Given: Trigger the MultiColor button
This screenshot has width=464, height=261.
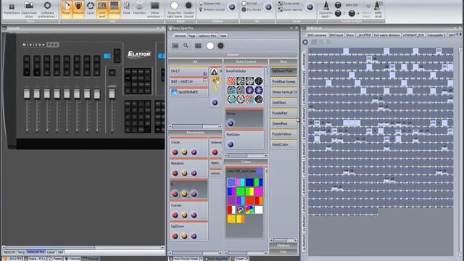Looking at the screenshot, I should (x=283, y=144).
